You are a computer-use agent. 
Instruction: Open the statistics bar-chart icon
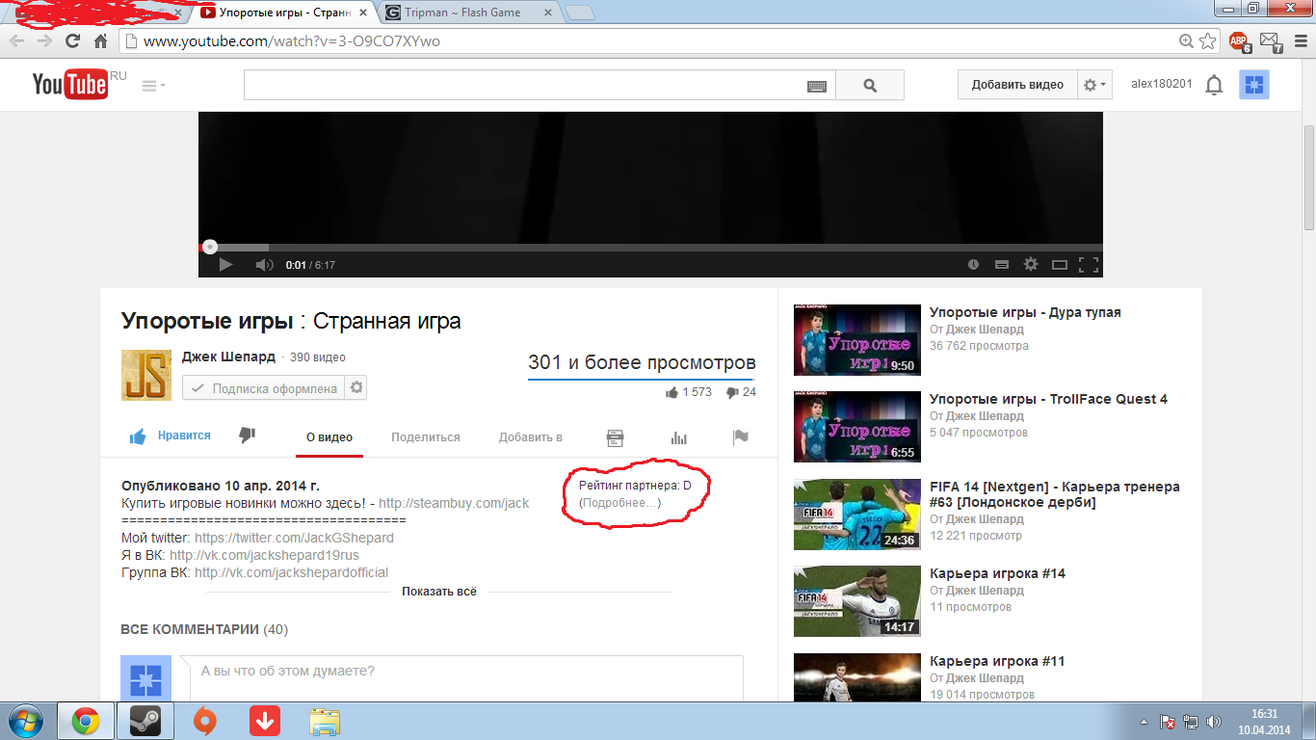679,437
